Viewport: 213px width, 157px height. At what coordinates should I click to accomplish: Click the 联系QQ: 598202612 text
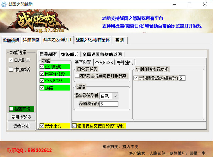pos(29,150)
